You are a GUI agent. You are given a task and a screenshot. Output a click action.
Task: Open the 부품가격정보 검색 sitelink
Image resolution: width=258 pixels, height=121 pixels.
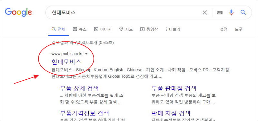tap(84, 113)
